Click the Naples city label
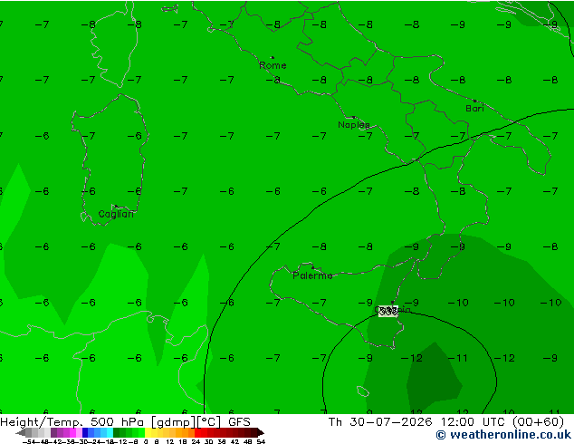 coord(354,125)
